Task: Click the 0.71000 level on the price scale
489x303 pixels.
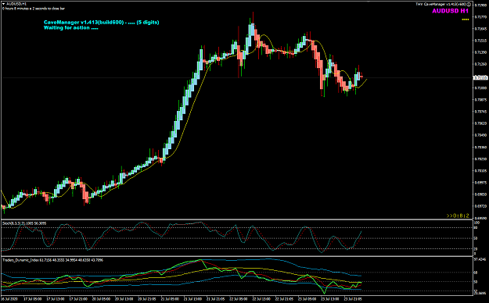Action: [x=480, y=88]
